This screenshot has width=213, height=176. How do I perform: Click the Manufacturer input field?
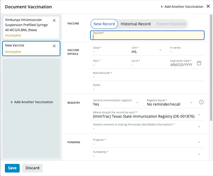(x=147, y=75)
